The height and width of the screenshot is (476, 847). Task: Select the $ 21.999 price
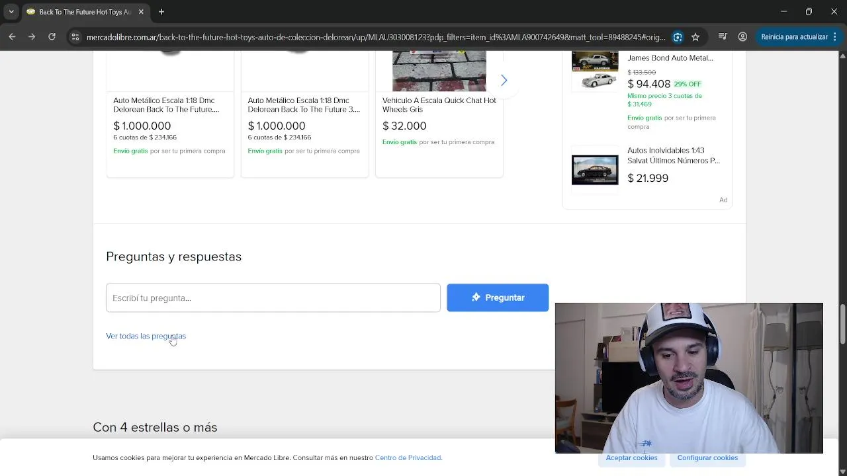648,178
